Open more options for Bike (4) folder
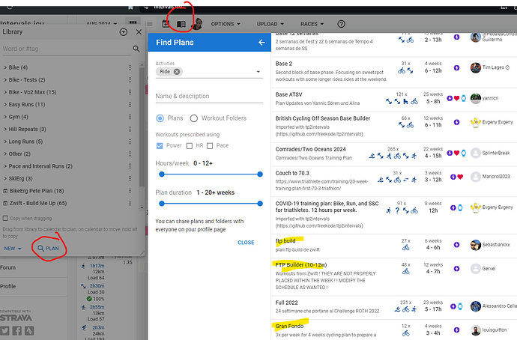Image resolution: width=517 pixels, height=340 pixels. 130,67
